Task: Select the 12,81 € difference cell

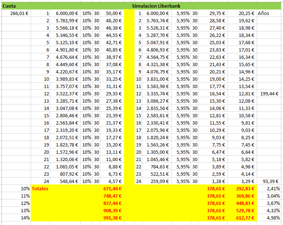Action: point(242,94)
